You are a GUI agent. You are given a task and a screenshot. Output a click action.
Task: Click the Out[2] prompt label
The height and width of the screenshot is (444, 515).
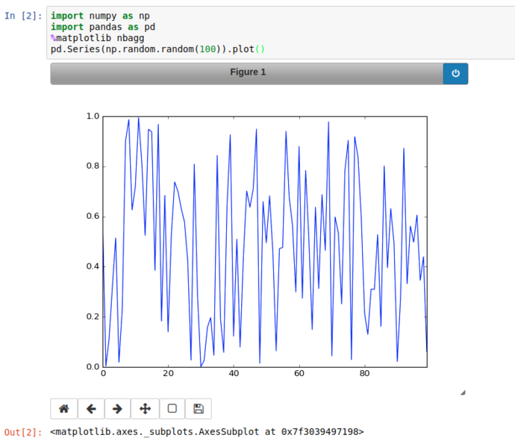[x=23, y=432]
